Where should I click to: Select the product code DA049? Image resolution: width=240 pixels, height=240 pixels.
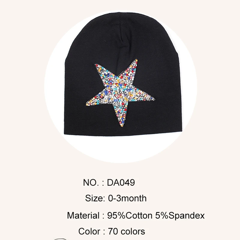coord(121,182)
